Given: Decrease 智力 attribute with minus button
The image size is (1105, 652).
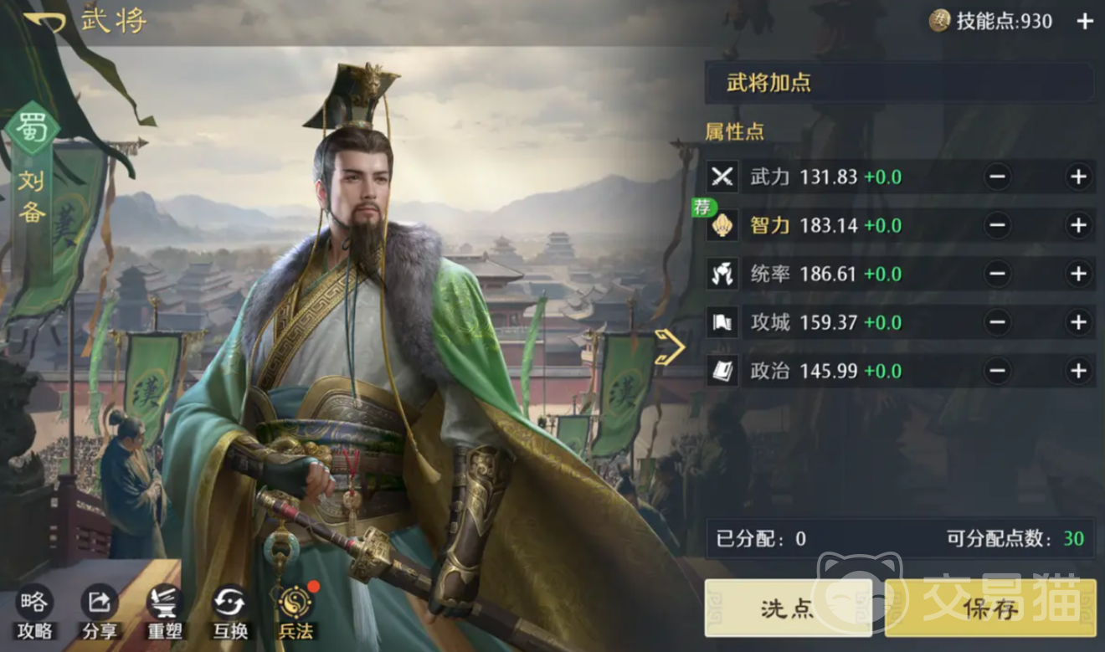Looking at the screenshot, I should coord(997,225).
